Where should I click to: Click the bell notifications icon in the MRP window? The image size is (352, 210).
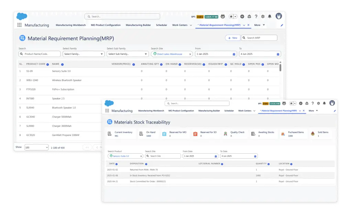click(x=269, y=16)
